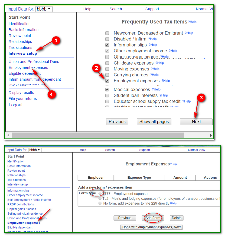Uncheck the Employment expenses checkbox

(x=107, y=81)
